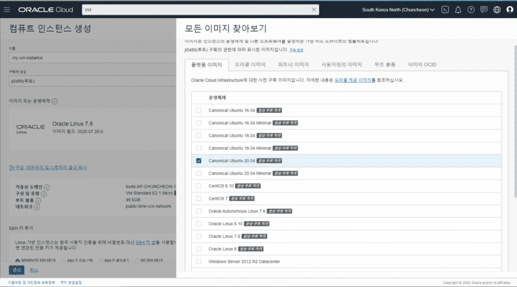Click the my-vm-instance name field
The width and height of the screenshot is (517, 287).
coord(92,58)
